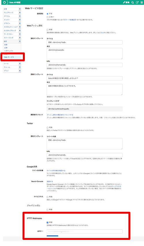Click Twitter URL template field
144x246 pixels.
click(x=84, y=155)
